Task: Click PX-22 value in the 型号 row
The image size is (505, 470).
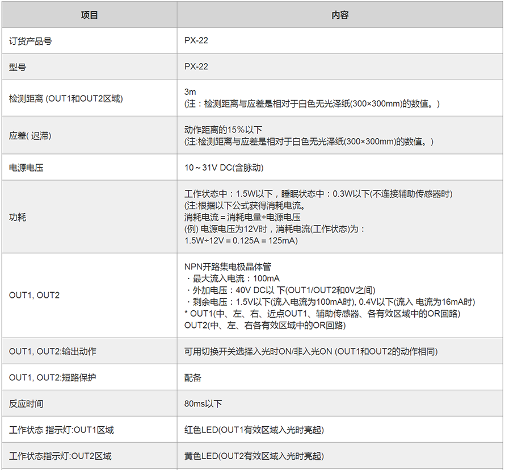Action: 196,66
